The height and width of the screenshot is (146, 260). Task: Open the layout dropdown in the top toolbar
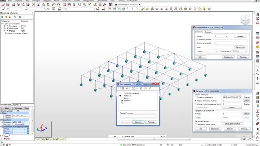(140, 4)
